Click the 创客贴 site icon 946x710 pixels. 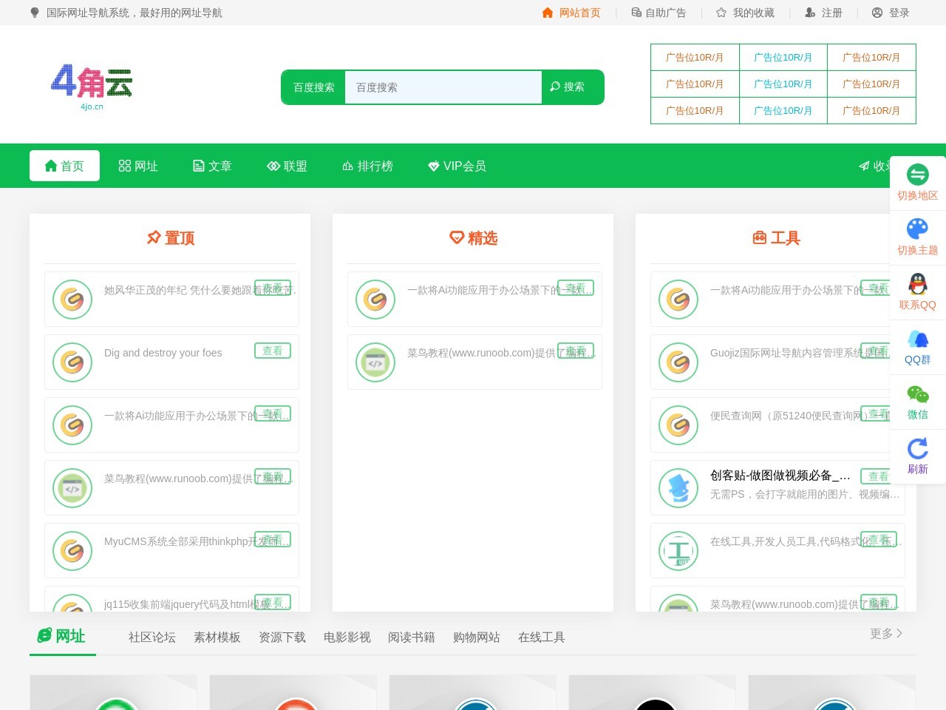click(678, 488)
